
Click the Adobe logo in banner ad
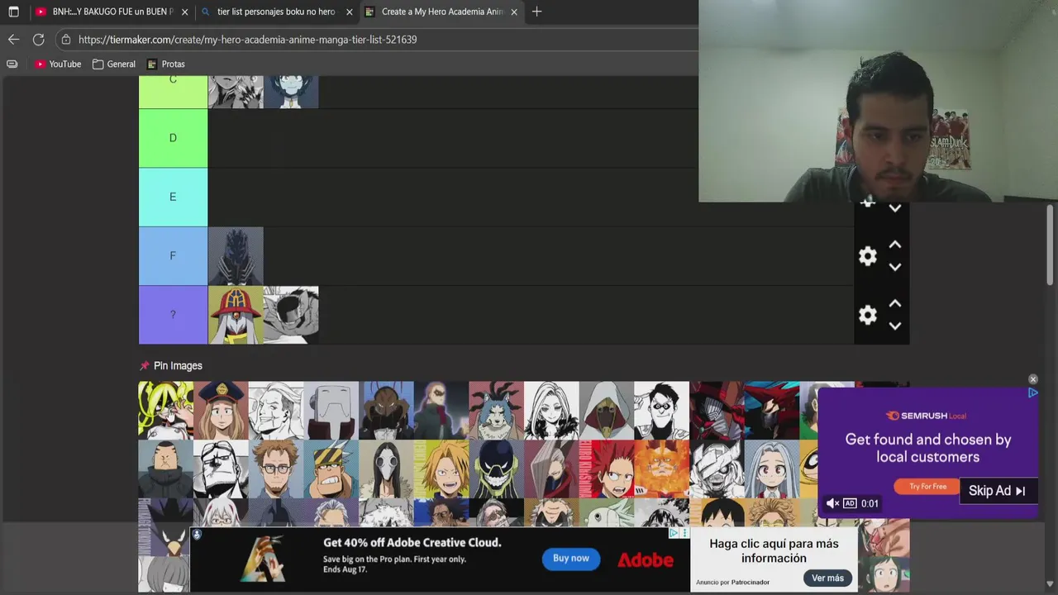point(646,559)
